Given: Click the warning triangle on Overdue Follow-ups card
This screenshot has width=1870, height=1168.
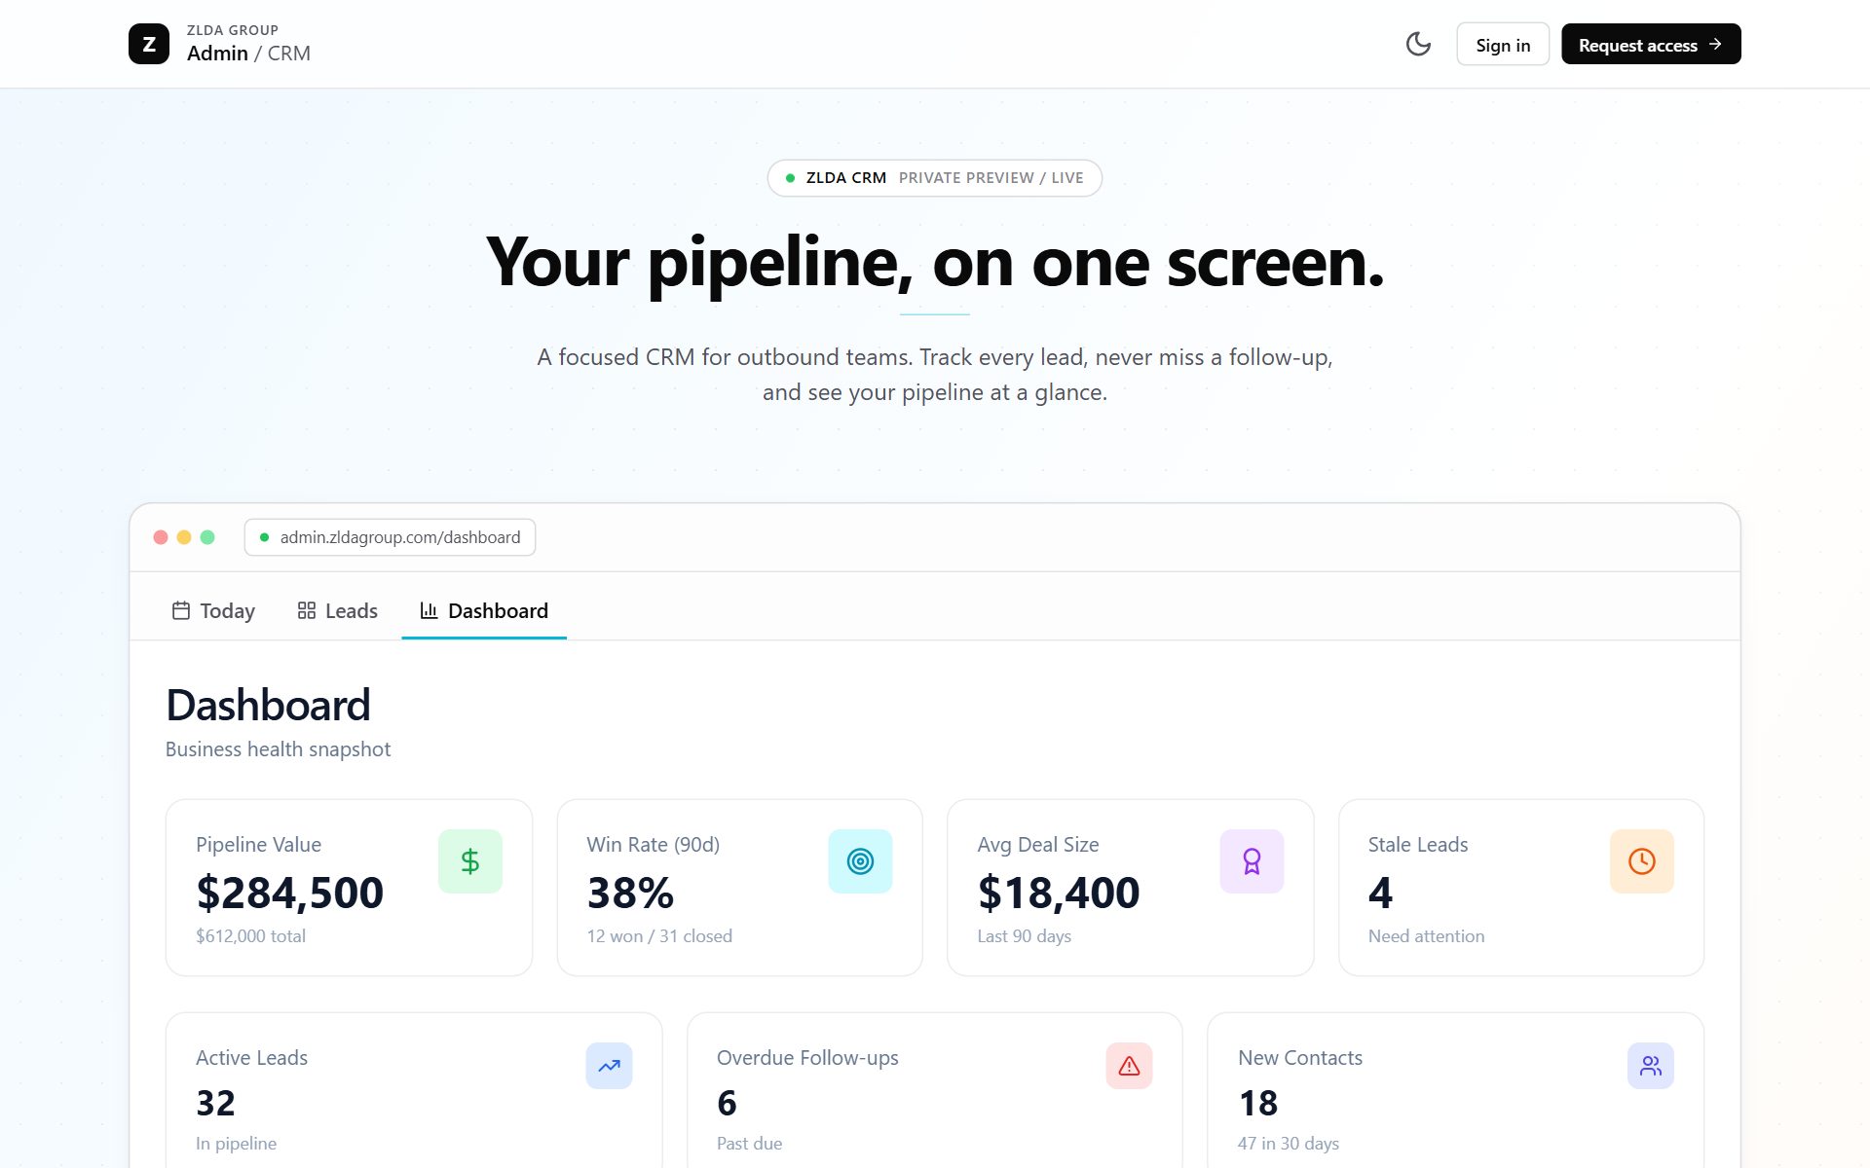Looking at the screenshot, I should click(x=1129, y=1066).
